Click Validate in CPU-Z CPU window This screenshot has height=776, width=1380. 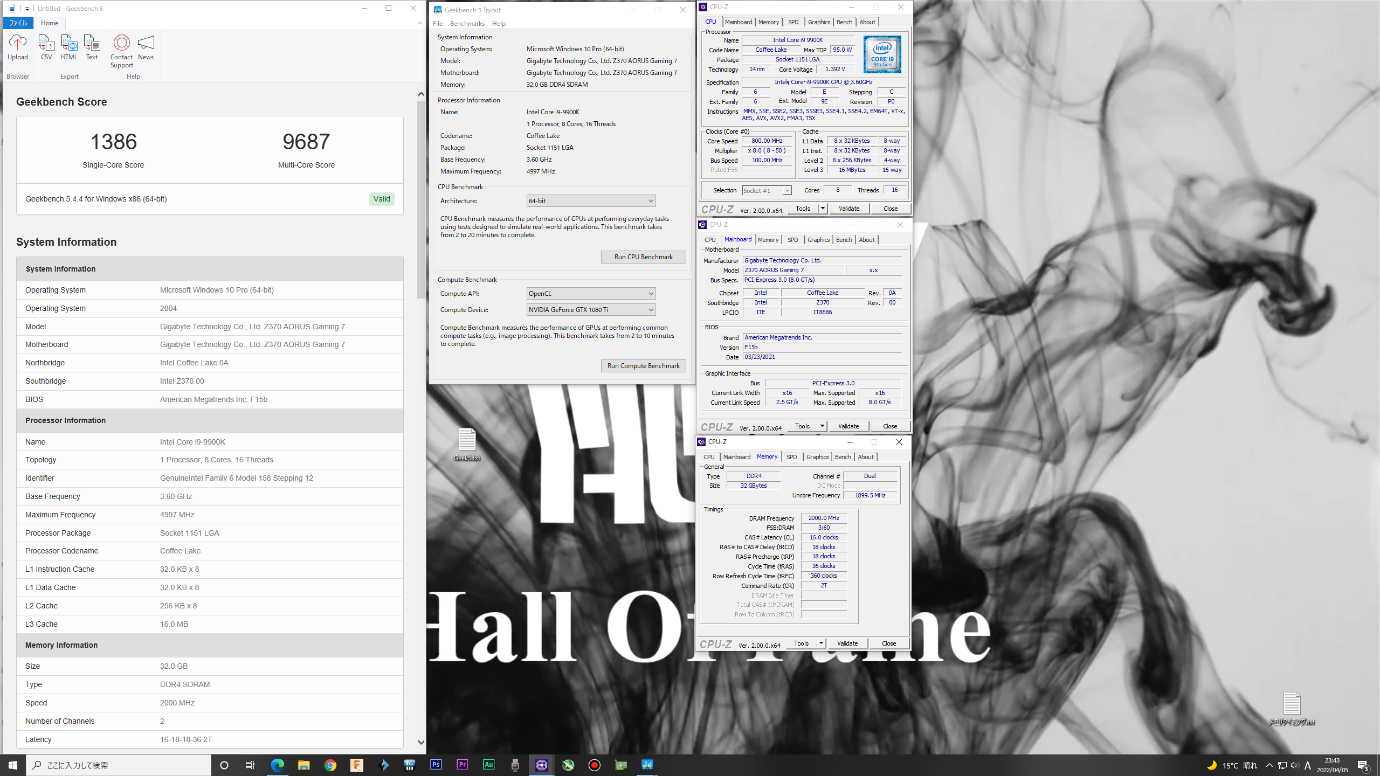pos(849,209)
